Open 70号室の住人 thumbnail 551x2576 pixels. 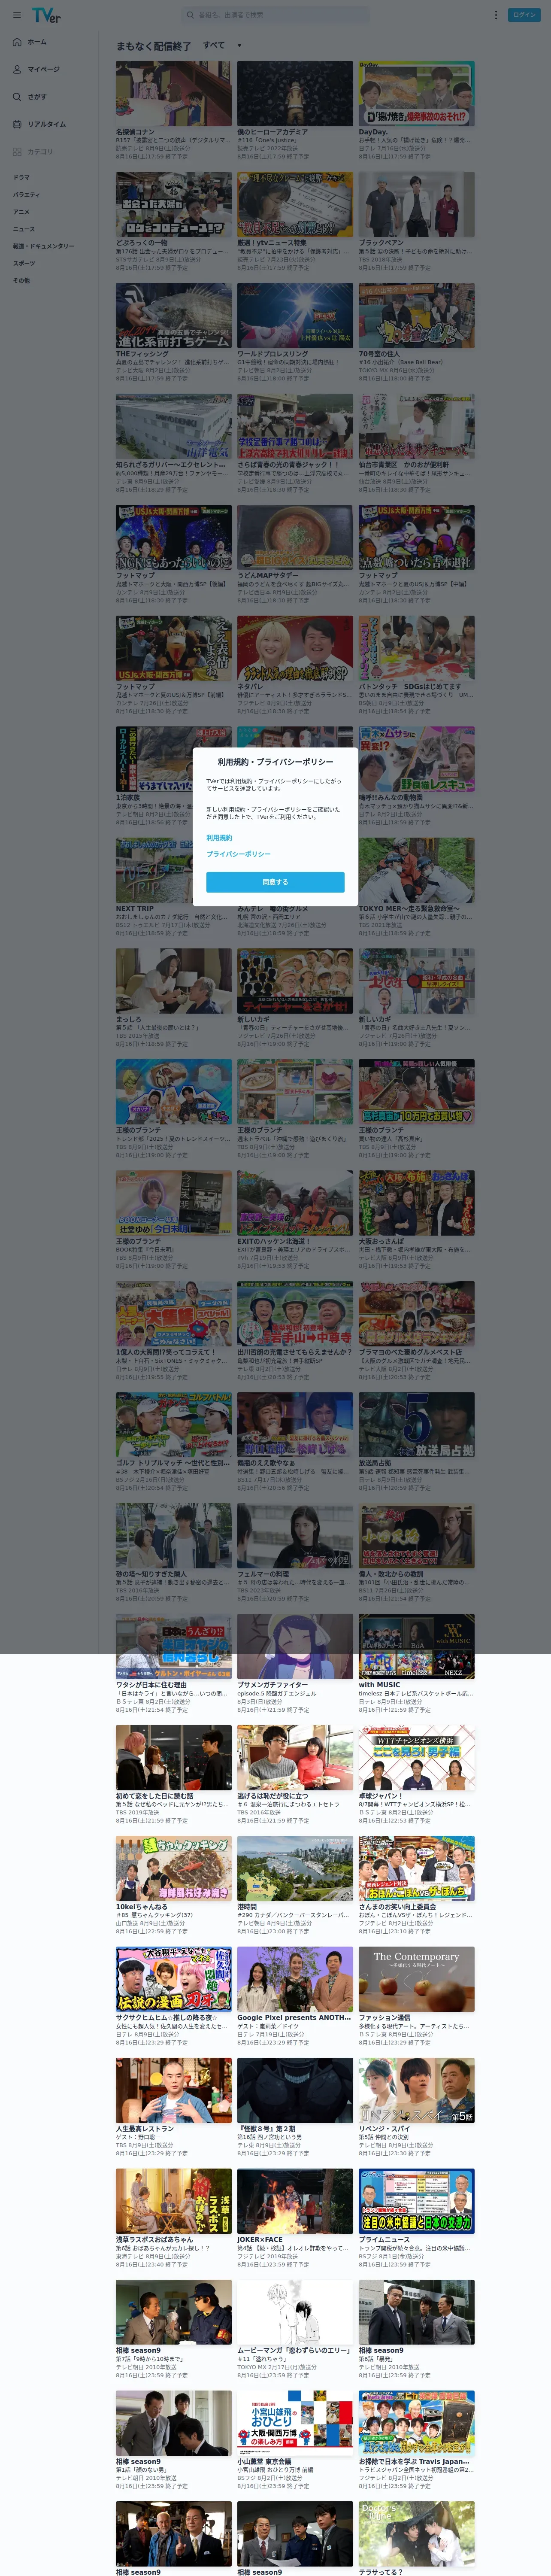[417, 315]
